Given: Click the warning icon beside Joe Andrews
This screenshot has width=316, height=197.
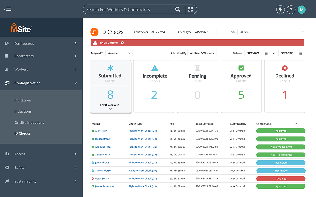Looking at the screenshot, I should click(x=93, y=162).
